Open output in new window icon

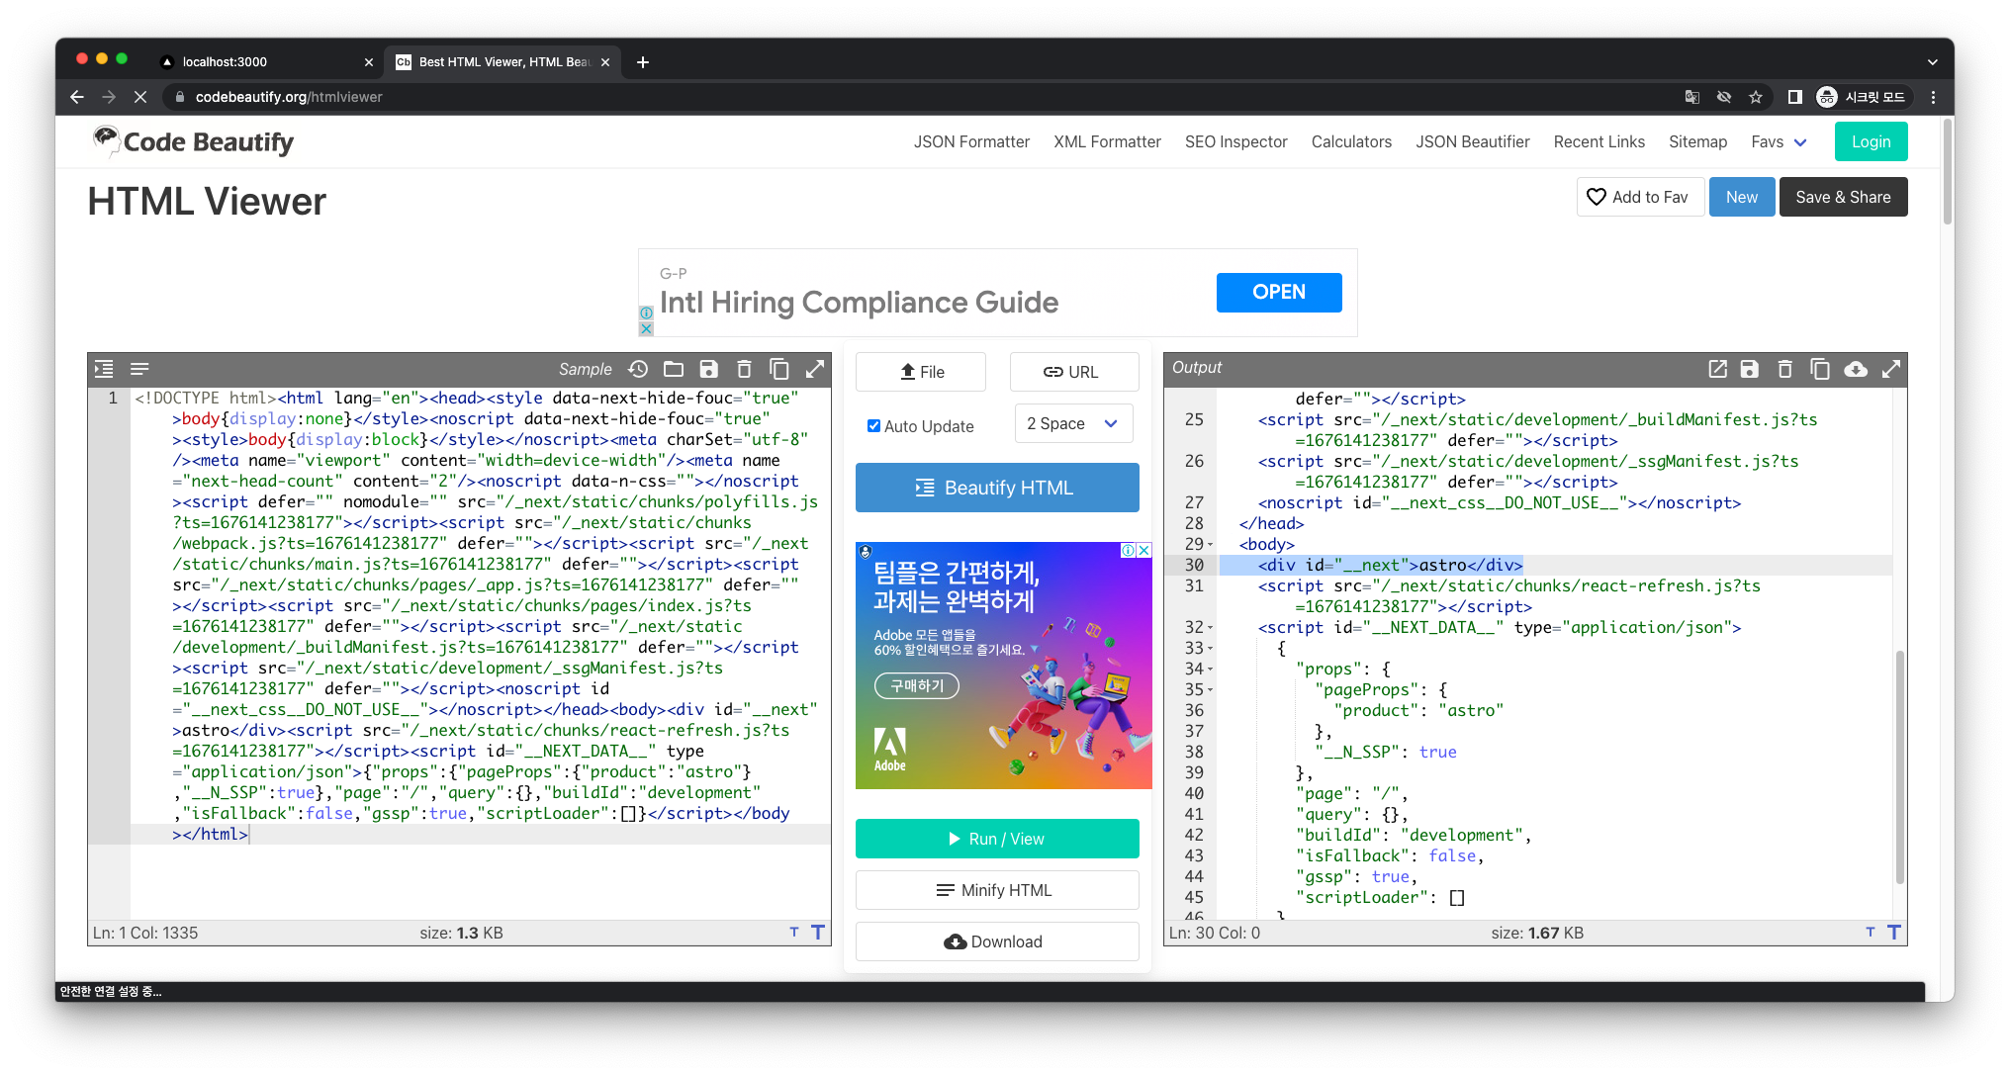coord(1718,369)
